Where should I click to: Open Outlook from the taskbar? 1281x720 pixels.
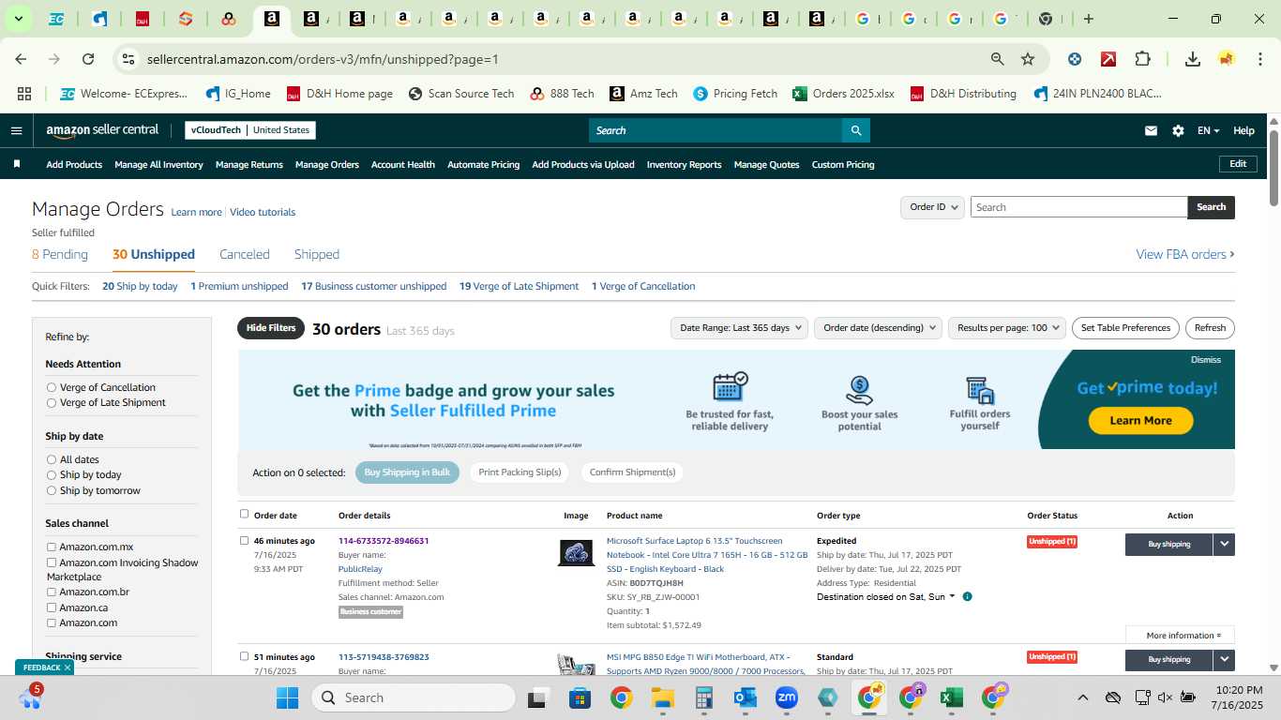746,697
